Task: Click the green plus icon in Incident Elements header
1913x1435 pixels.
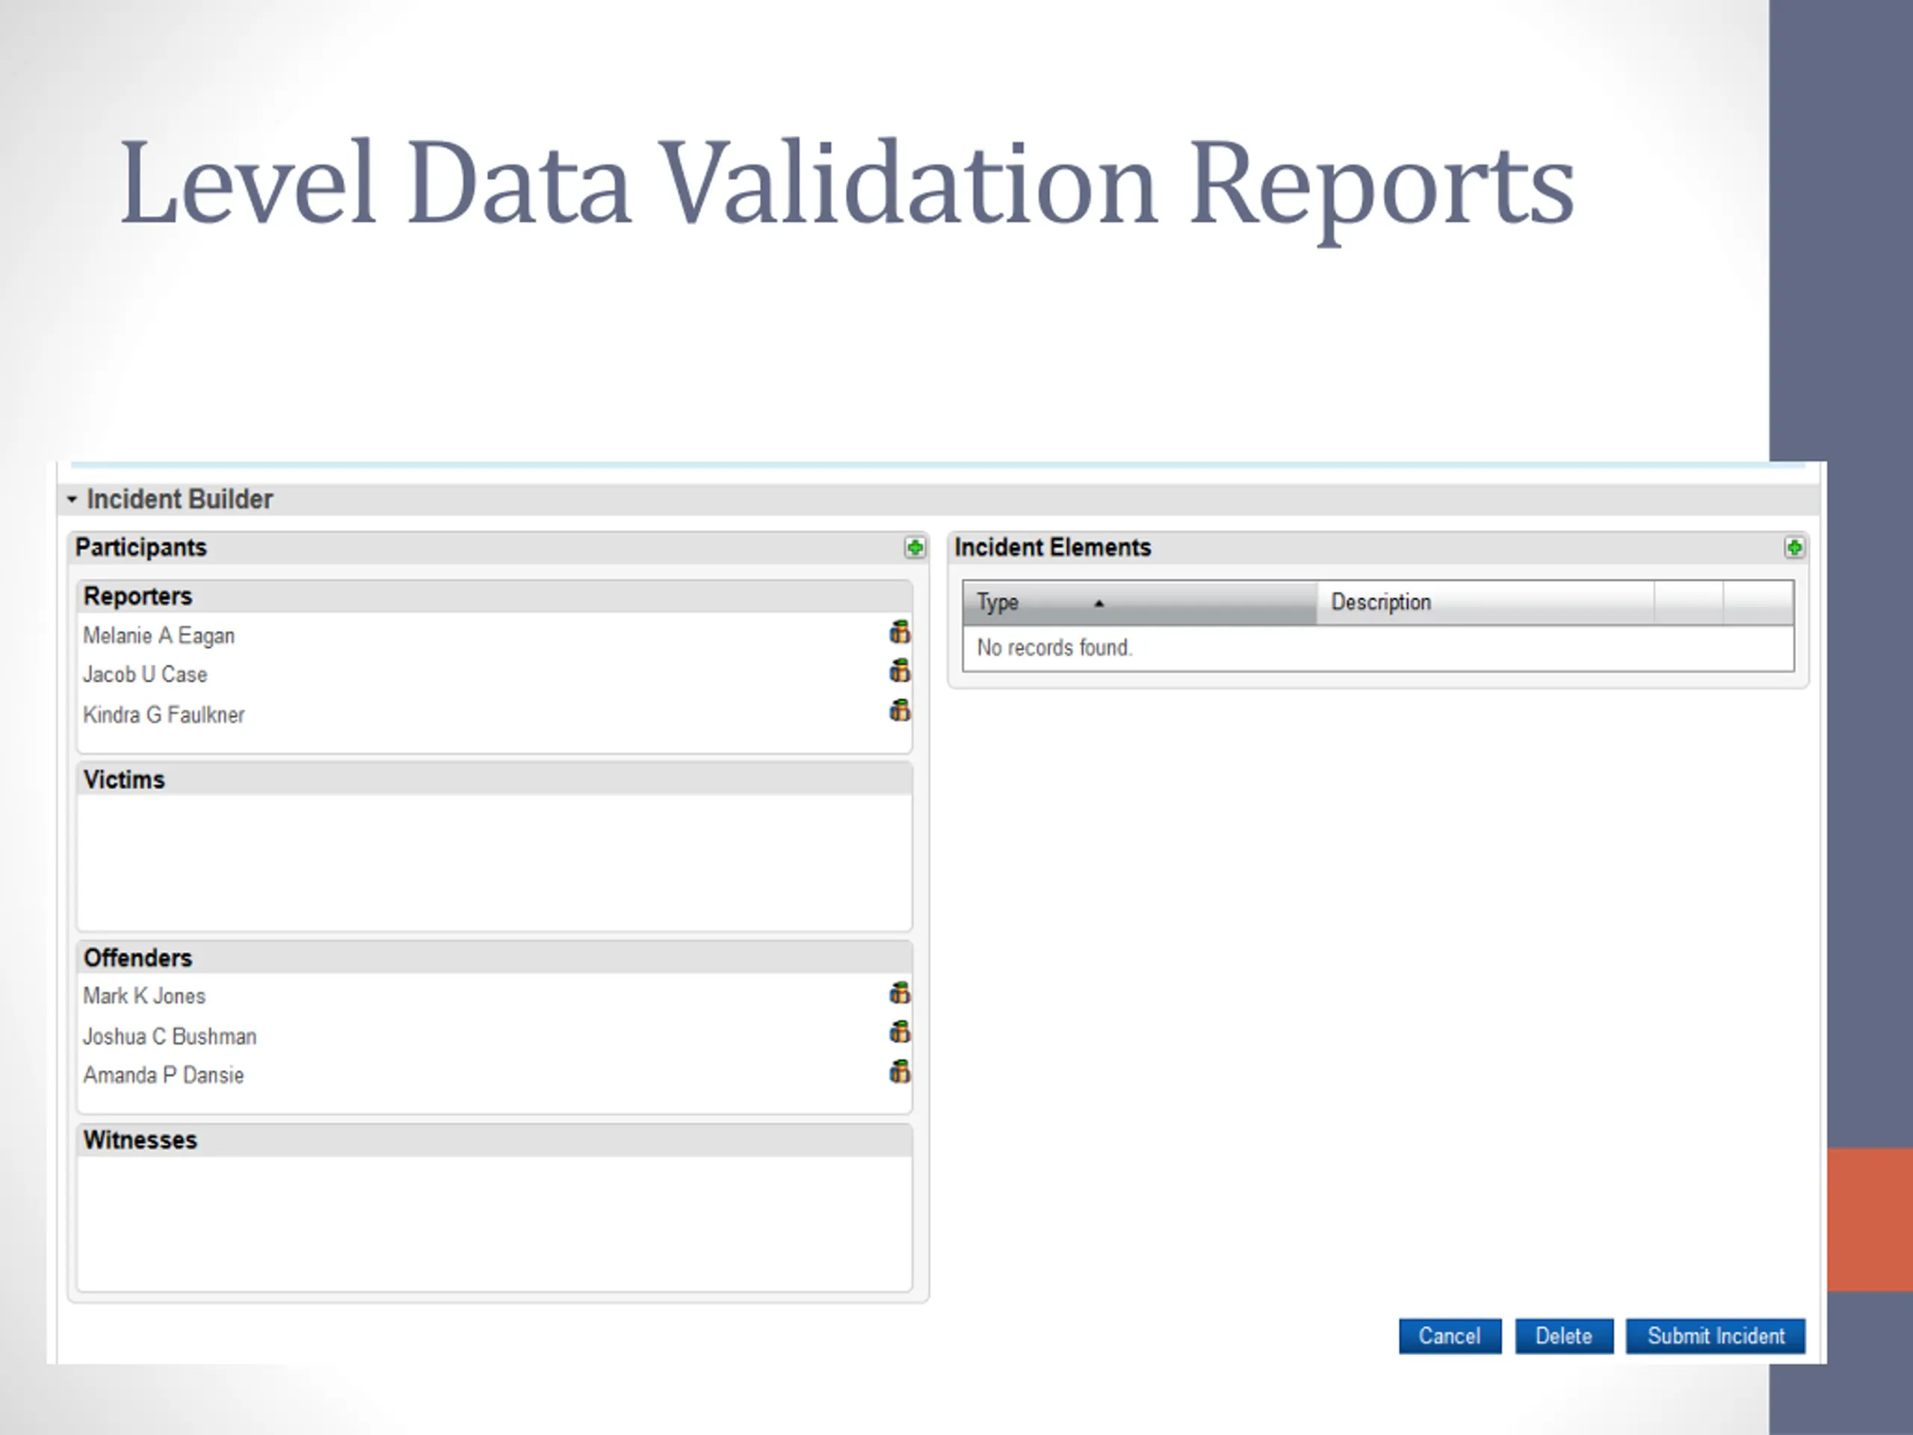Action: [x=1794, y=548]
